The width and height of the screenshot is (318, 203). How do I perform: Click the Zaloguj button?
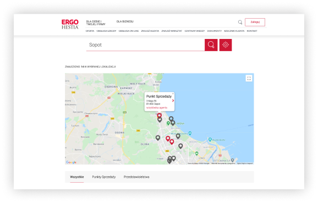[255, 22]
